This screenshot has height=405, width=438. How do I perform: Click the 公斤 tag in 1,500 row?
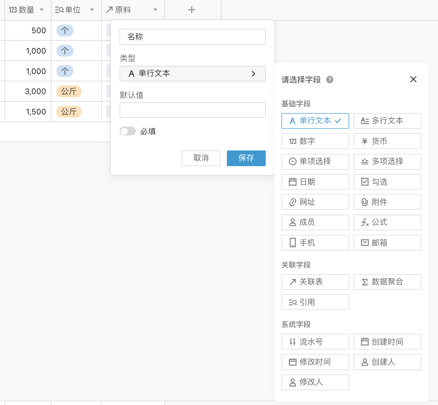69,112
